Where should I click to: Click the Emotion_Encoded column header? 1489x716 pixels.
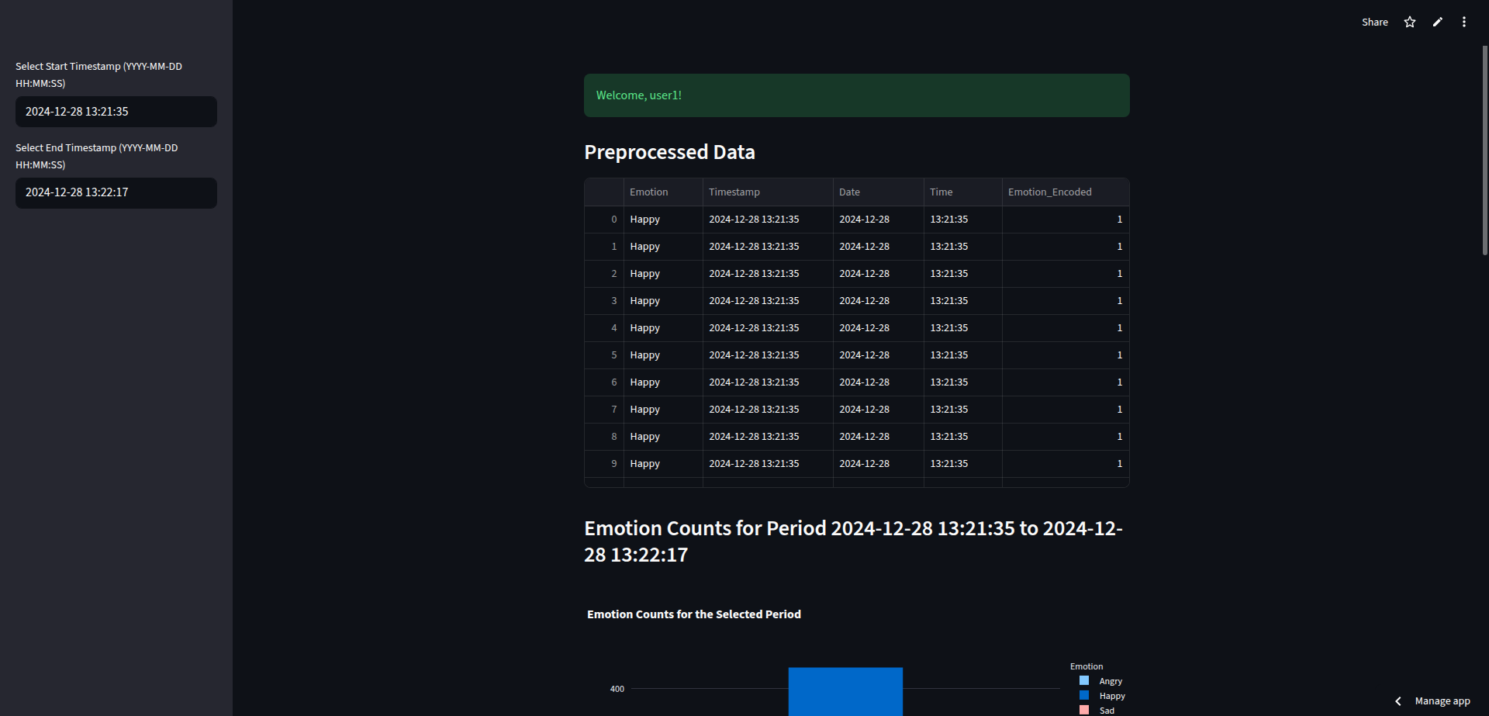(x=1066, y=192)
